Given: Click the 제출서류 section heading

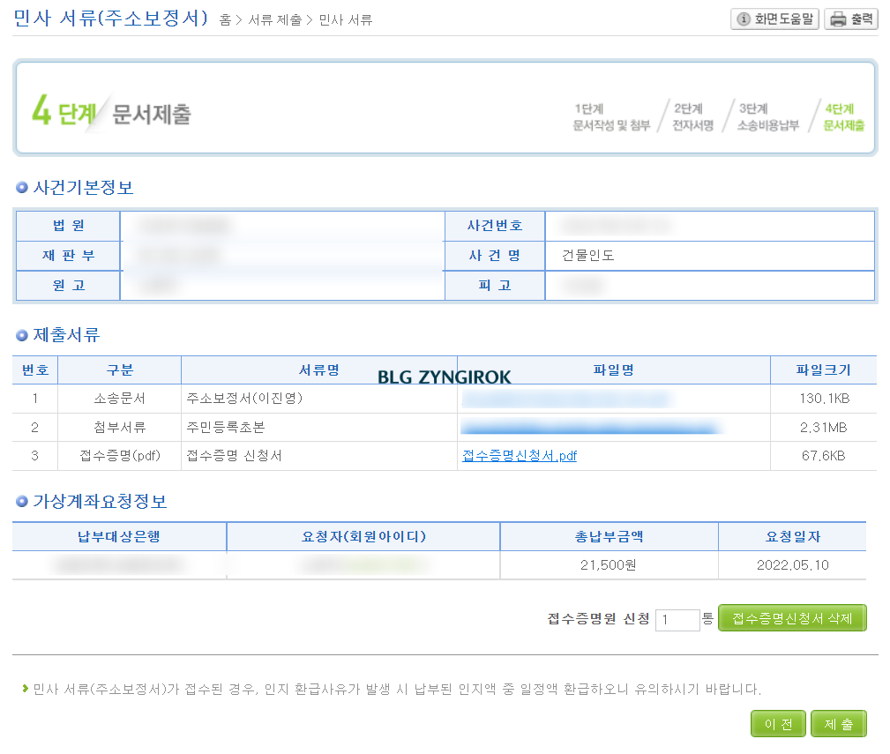Looking at the screenshot, I should click(66, 335).
